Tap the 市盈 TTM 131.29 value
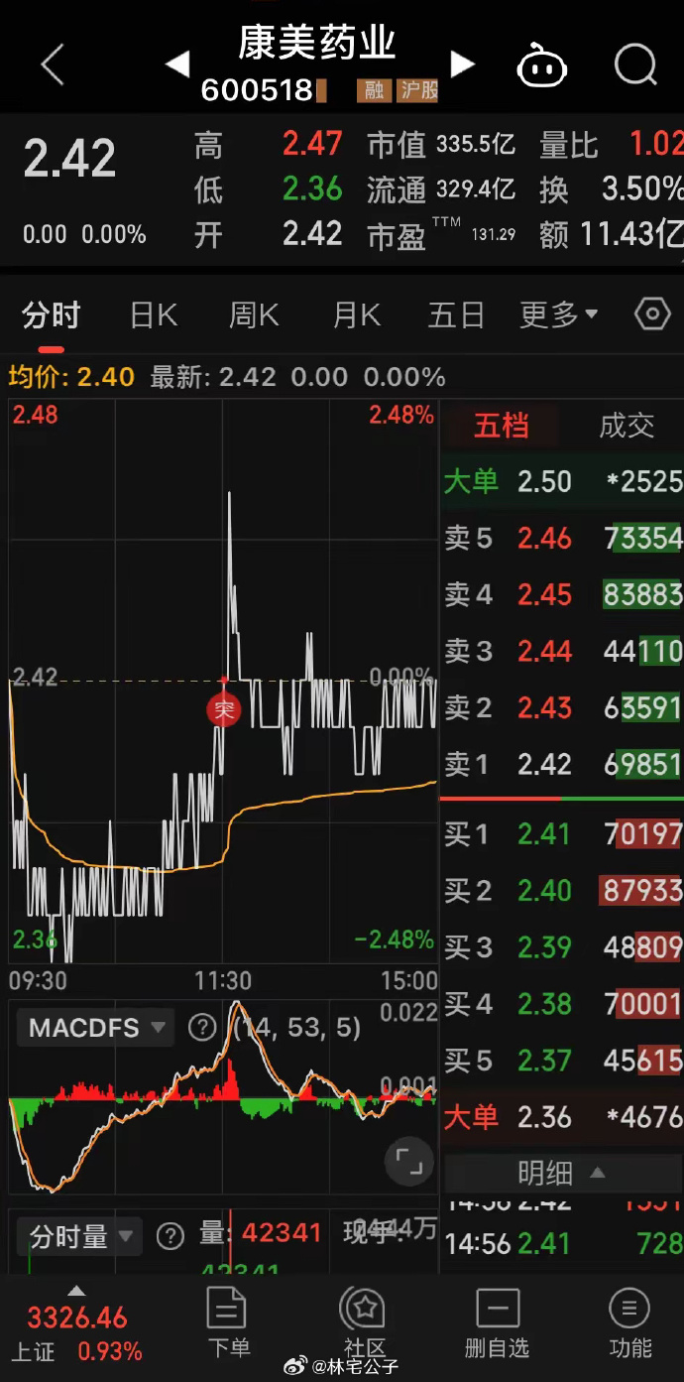This screenshot has height=1382, width=684. pyautogui.click(x=494, y=234)
